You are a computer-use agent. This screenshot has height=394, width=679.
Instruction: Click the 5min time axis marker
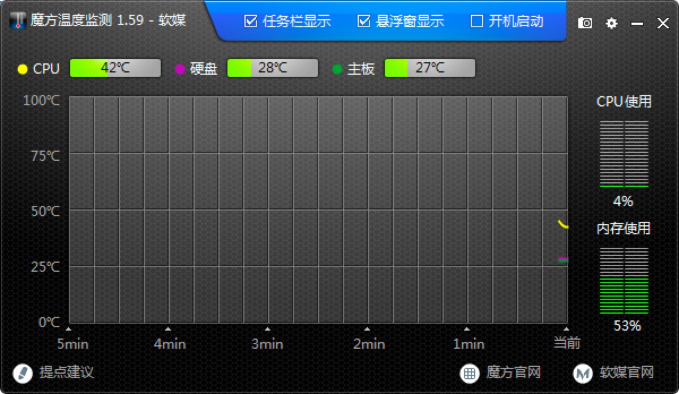coord(73,343)
